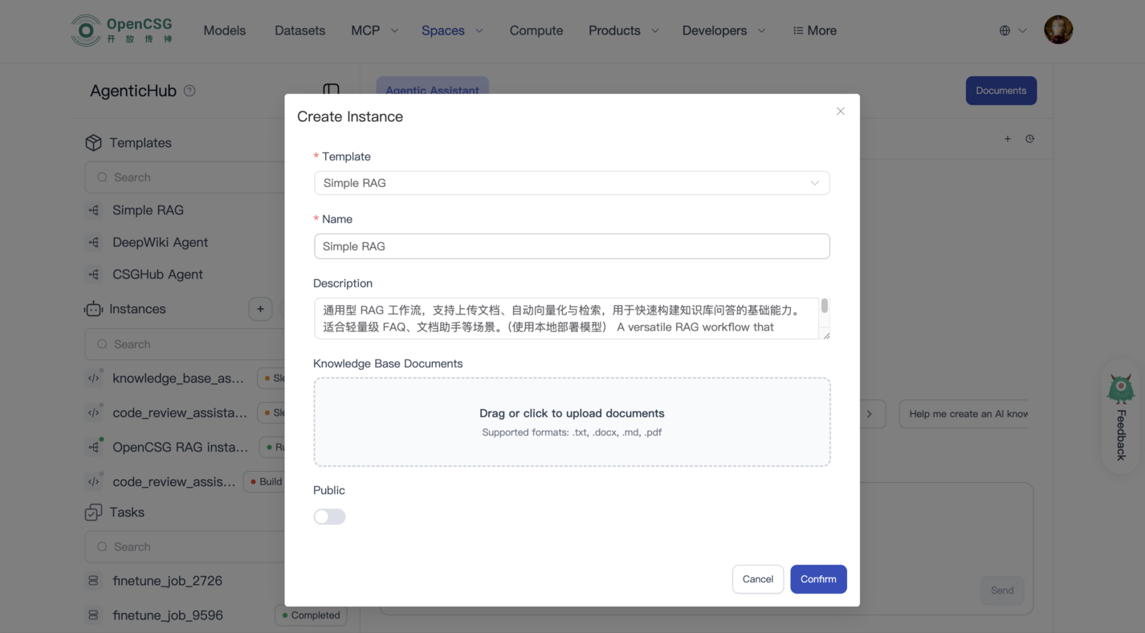
Task: Open the chat history clock icon
Action: pos(1029,139)
